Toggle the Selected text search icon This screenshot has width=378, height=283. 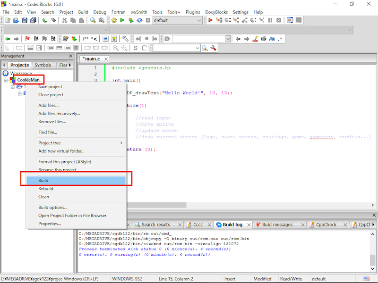click(x=264, y=39)
